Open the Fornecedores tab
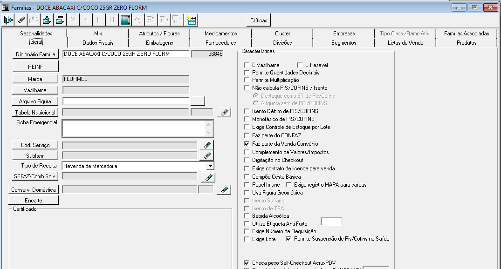Screen dimensions: 501x269 pos(221,43)
